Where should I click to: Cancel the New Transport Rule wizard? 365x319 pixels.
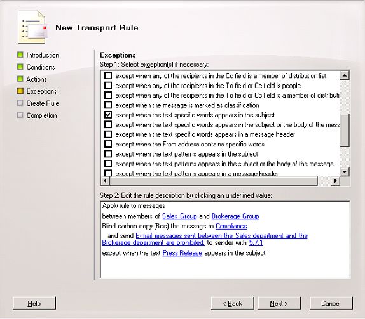331,303
